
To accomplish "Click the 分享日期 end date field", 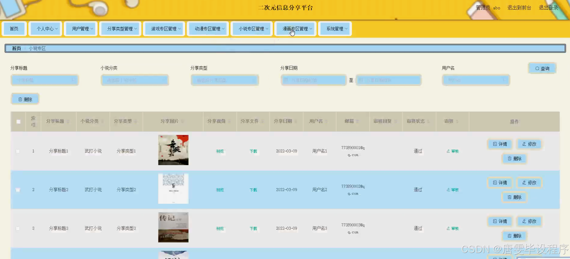I will tap(388, 80).
